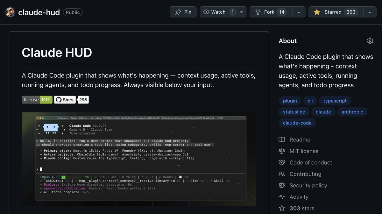
Task: Select the statusline topic tag
Action: 294,112
